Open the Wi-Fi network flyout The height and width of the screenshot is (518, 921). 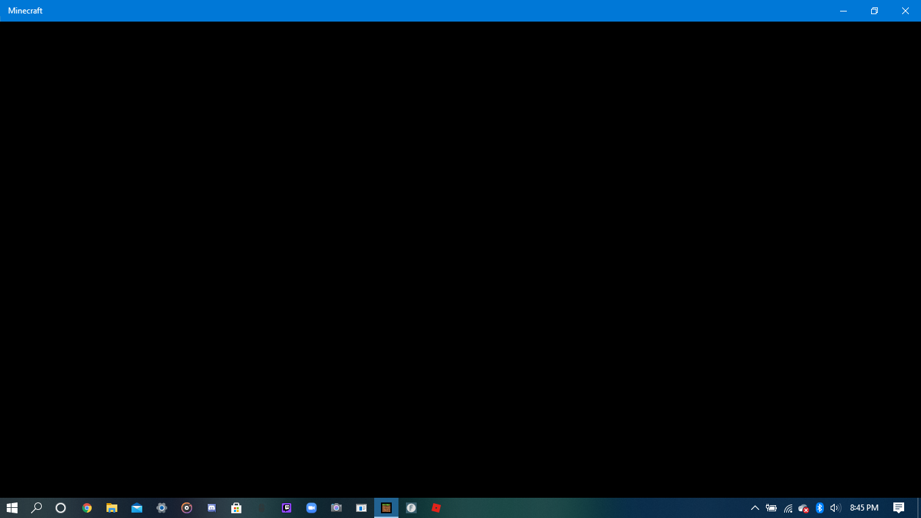point(788,508)
